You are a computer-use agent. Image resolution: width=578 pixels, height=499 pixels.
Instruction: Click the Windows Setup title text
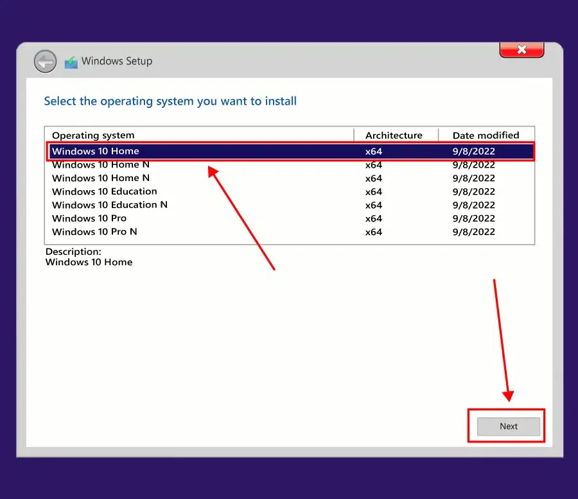[x=117, y=61]
